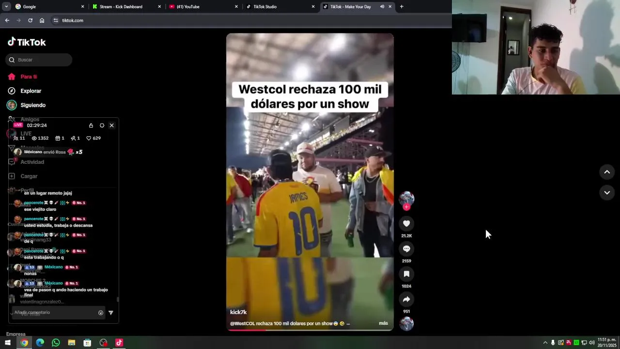Viewport: 620px width, 349px height.
Task: Expand video caption with más
Action: click(x=383, y=323)
